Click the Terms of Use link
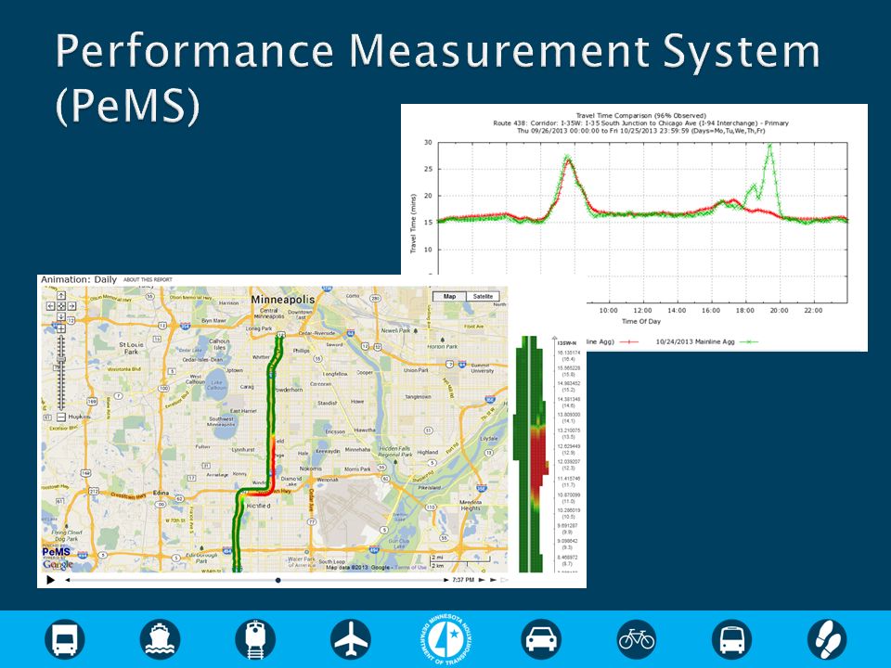The image size is (891, 668). pos(410,568)
